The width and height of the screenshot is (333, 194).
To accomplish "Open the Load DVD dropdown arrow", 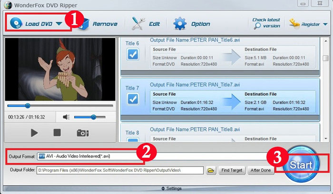I will tap(59, 24).
